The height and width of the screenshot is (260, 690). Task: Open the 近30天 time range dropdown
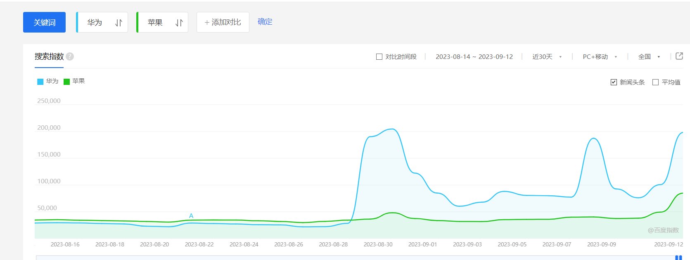[x=547, y=57]
